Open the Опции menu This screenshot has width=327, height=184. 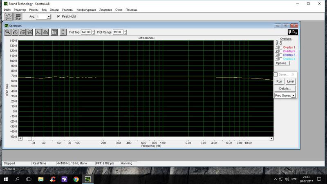[x=54, y=10]
